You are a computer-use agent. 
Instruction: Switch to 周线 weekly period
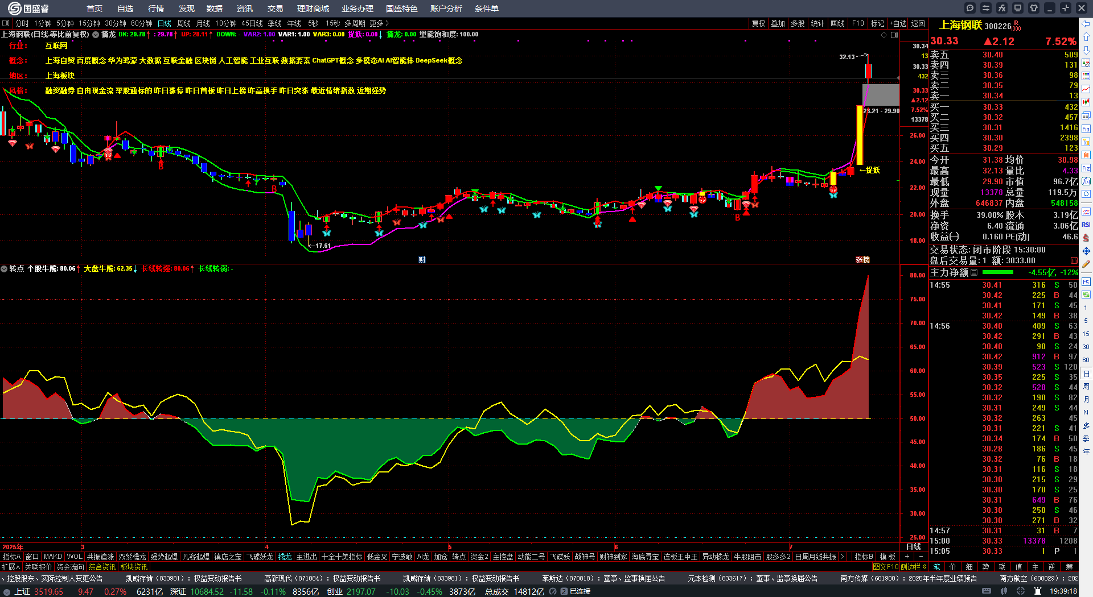[184, 23]
